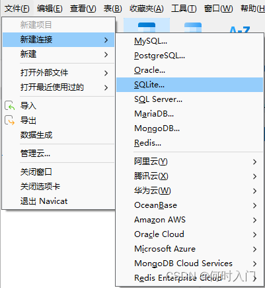Click the highlighted table toolbar icon
The height and width of the screenshot is (288, 265).
point(147,26)
